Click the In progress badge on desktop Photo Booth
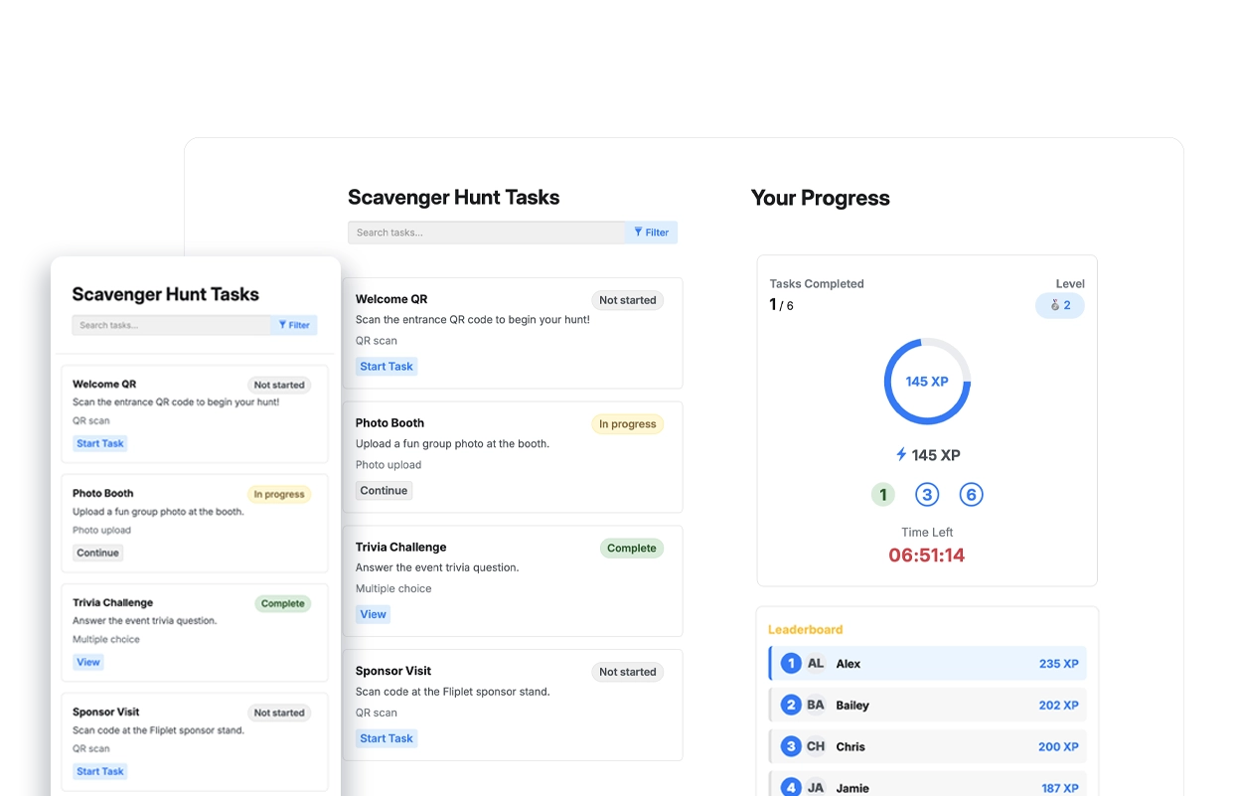This screenshot has height=796, width=1238. (628, 424)
